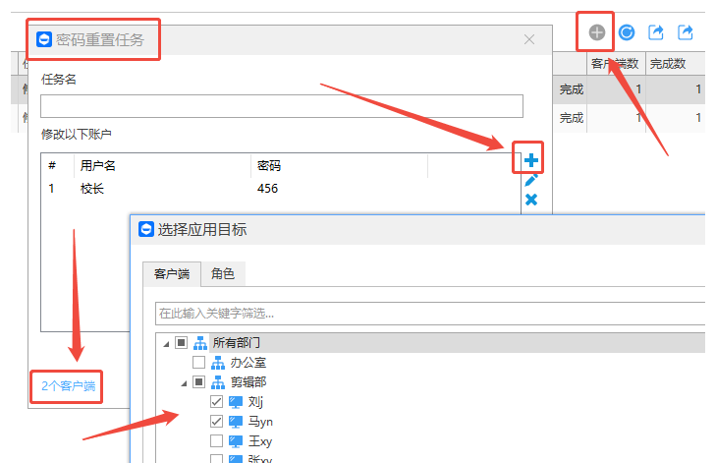Click the first export share icon
Viewport: 715px width, 463px height.
click(x=656, y=32)
